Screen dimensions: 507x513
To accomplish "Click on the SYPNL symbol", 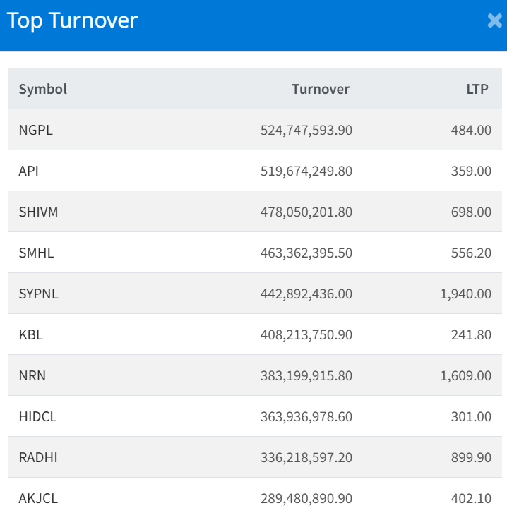I will 38,294.
